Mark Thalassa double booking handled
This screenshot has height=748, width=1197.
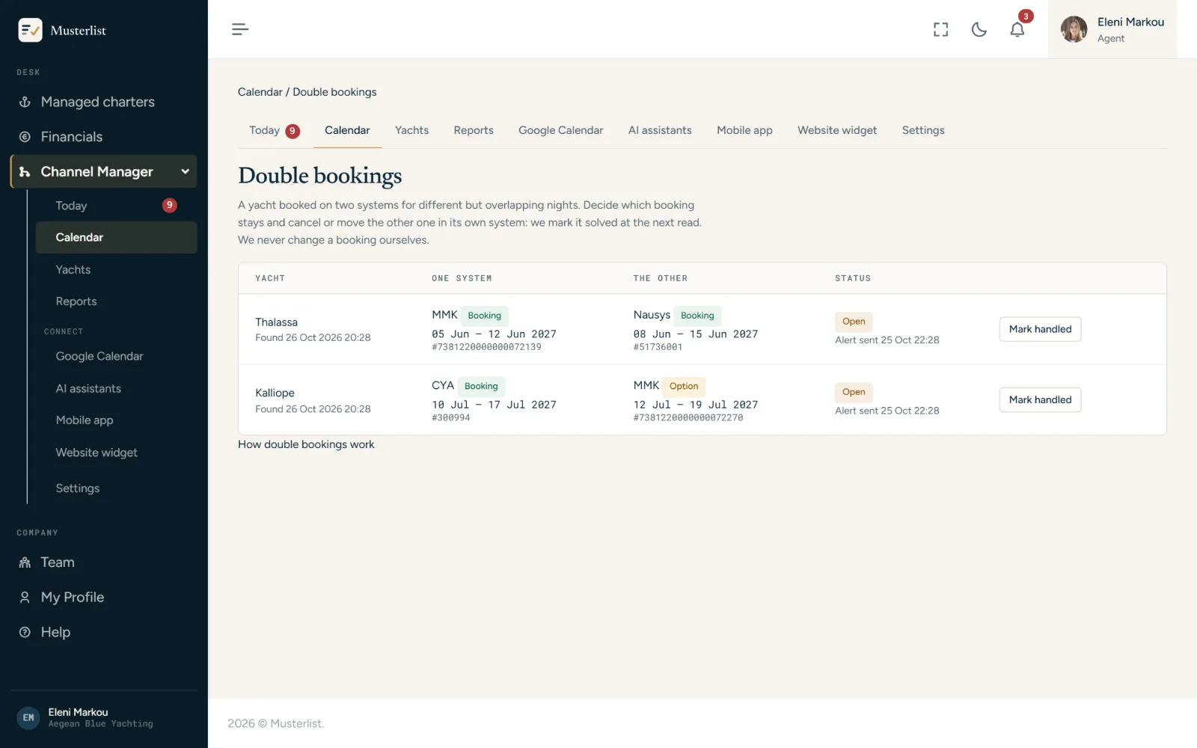(1040, 329)
